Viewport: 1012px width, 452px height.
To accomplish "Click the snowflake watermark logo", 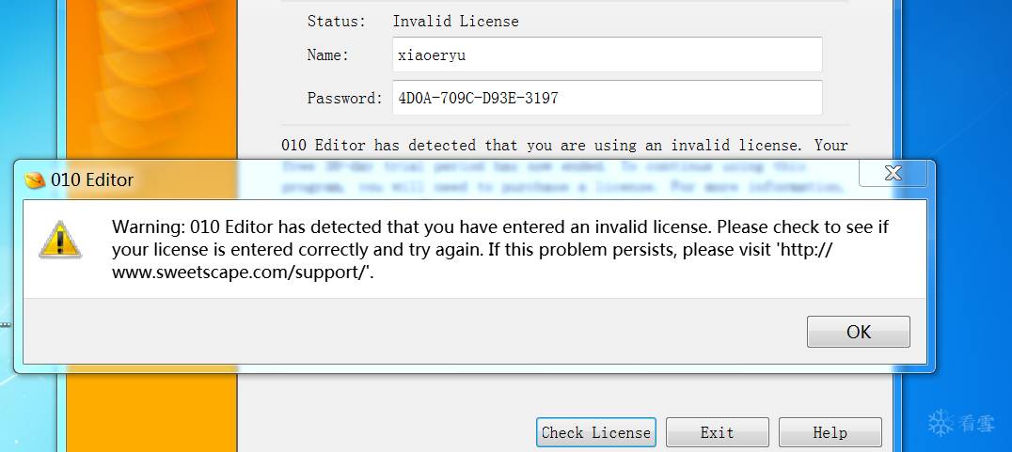I will click(941, 423).
